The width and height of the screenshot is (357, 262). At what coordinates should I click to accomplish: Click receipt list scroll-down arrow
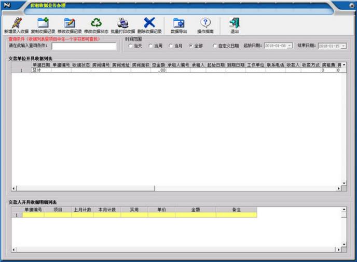click(344, 183)
